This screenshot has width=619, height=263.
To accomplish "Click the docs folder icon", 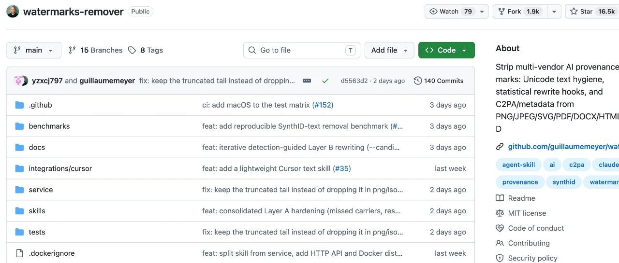I will click(19, 148).
